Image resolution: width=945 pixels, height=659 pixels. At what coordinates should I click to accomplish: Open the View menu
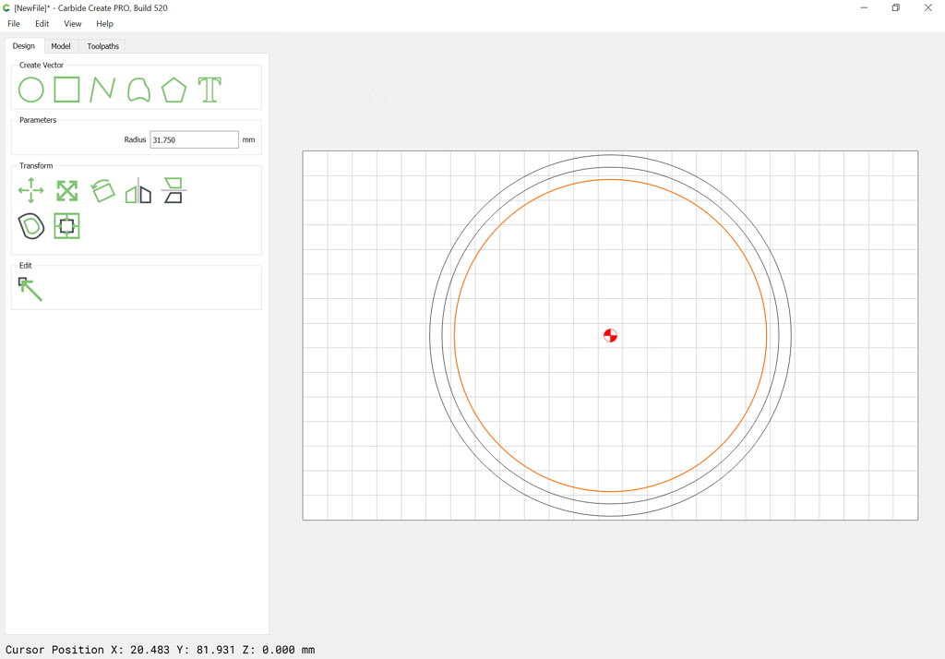click(x=72, y=23)
